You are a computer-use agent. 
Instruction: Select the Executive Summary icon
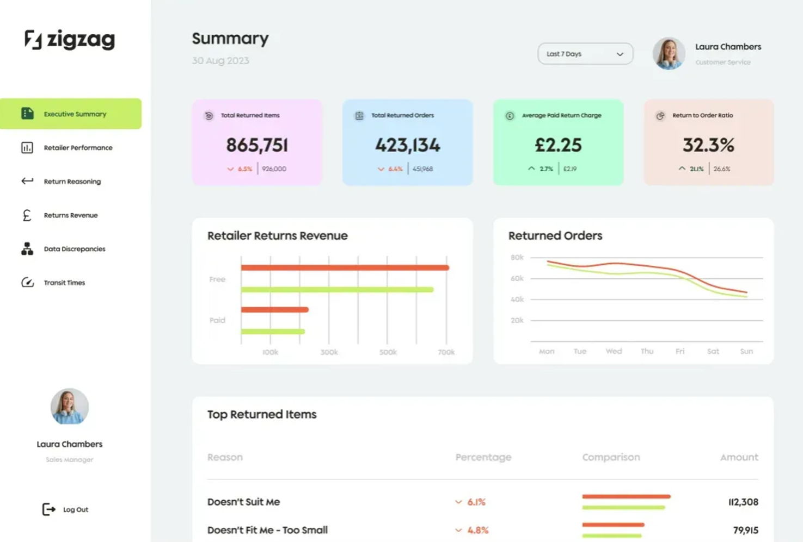click(x=27, y=114)
